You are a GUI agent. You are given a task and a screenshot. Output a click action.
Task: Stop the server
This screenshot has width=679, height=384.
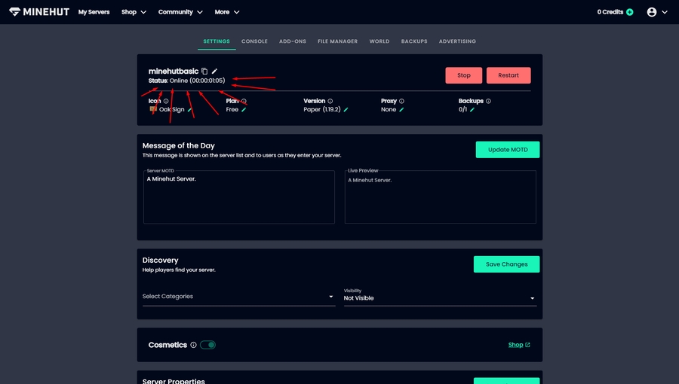click(464, 75)
